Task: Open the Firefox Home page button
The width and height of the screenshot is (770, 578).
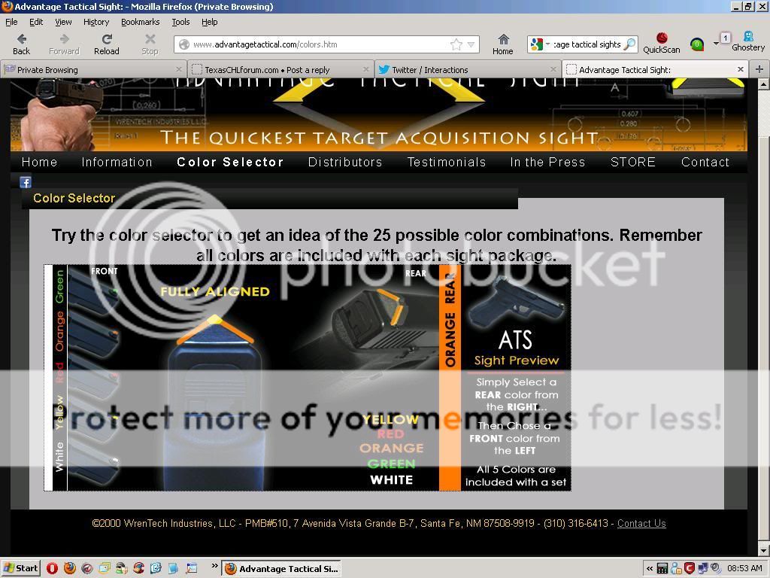Action: [x=503, y=44]
